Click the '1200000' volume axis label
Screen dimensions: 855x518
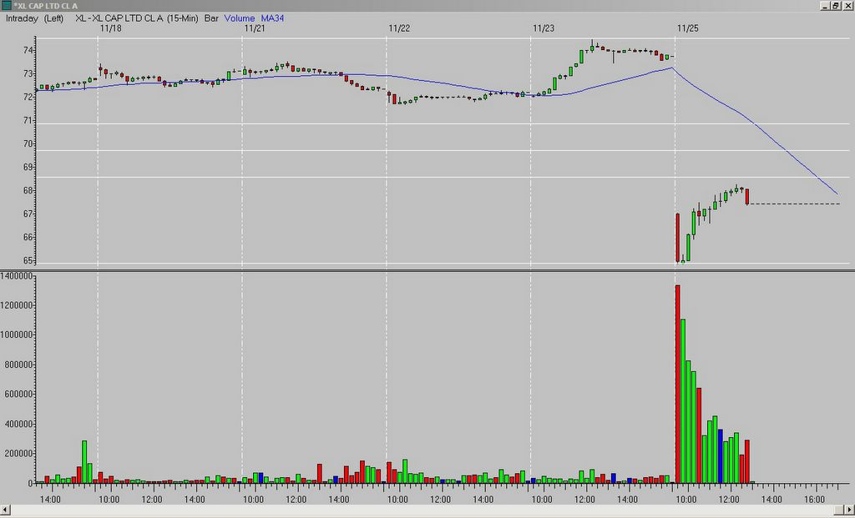[17, 306]
